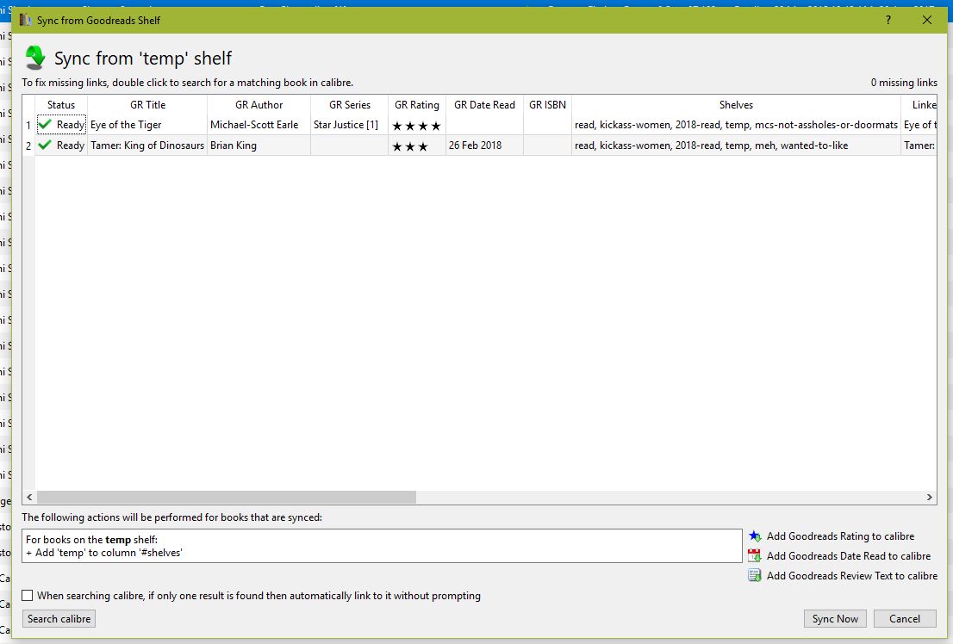Enable automatic linking when one result found
The height and width of the screenshot is (644, 953).
pyautogui.click(x=28, y=596)
